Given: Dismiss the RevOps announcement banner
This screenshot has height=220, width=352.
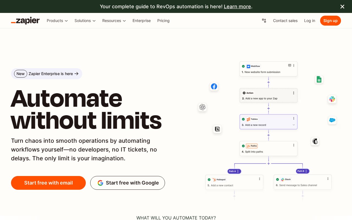Looking at the screenshot, I should point(342,7).
